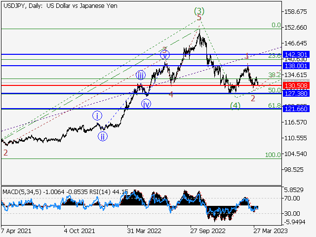Click the 70.00 RSI level label
This screenshot has height=237, width=316.
click(292, 198)
